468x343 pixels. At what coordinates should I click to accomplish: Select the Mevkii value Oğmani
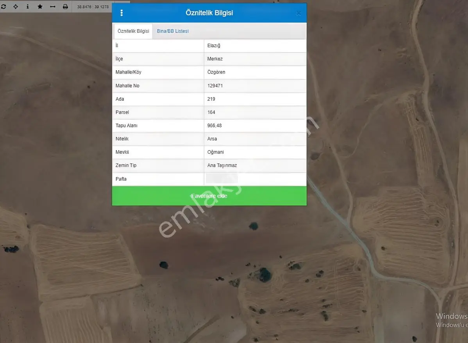click(216, 152)
